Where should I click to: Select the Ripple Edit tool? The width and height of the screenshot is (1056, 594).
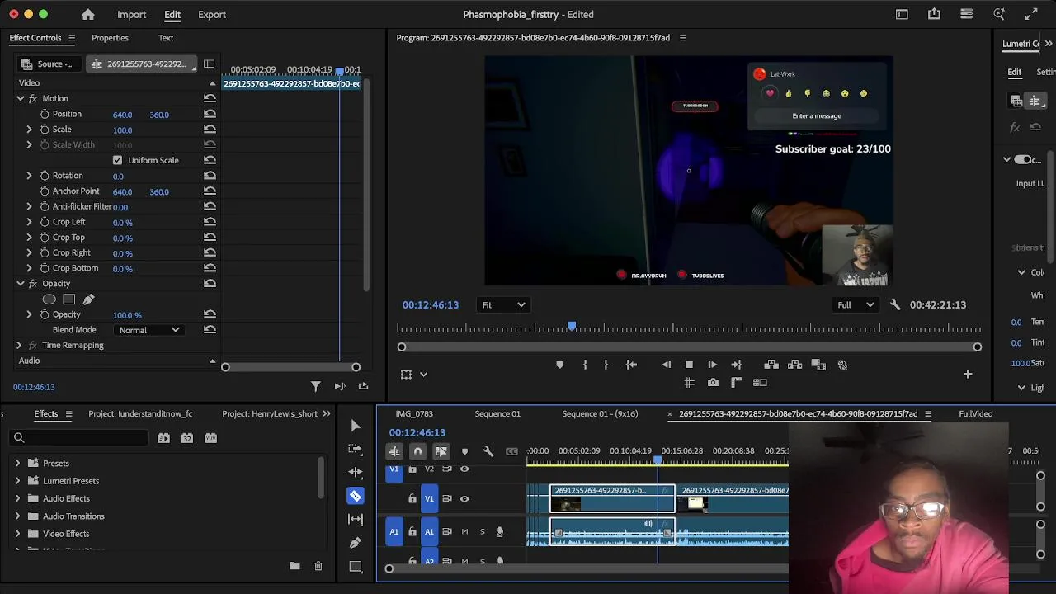point(356,472)
